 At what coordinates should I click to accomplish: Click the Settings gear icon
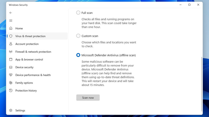point(11,110)
